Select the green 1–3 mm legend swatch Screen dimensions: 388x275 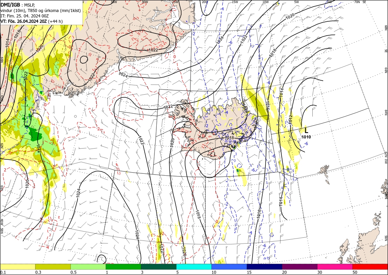pos(123,266)
